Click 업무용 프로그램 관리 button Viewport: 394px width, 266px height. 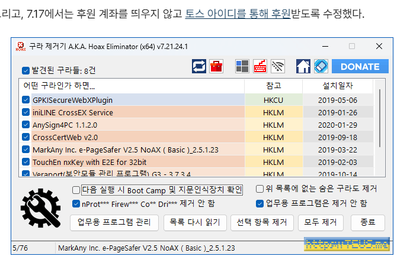(114, 223)
